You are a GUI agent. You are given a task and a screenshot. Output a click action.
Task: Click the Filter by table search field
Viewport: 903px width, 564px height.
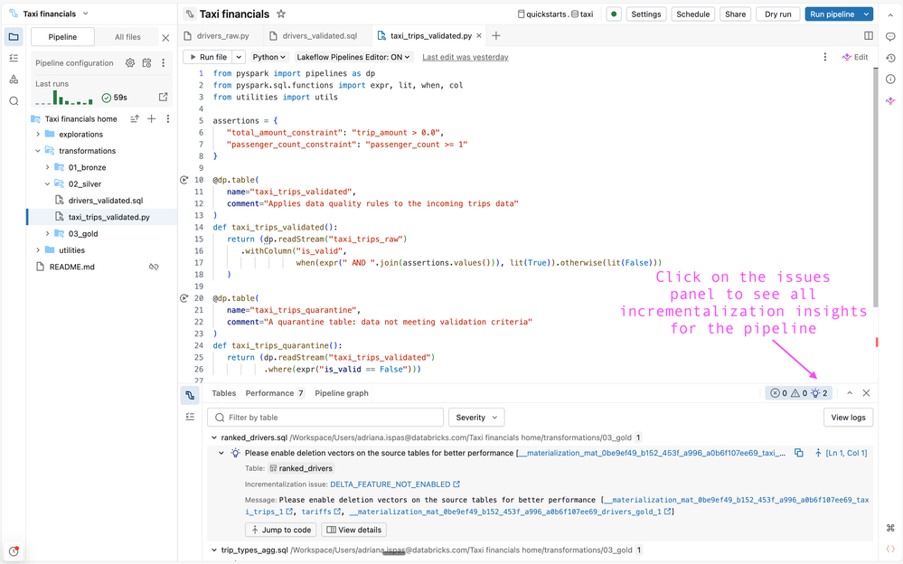pyautogui.click(x=325, y=417)
